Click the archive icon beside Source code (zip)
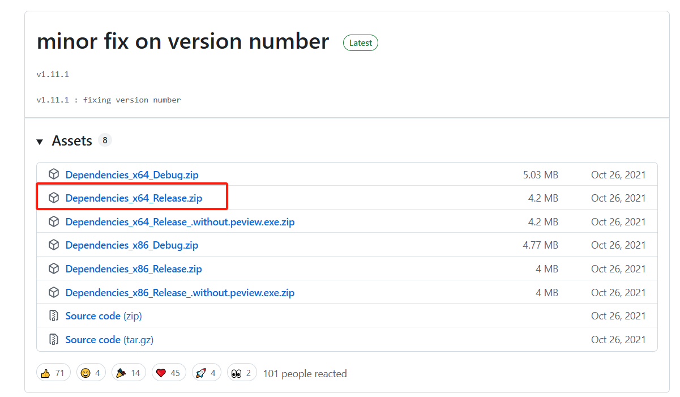This screenshot has height=397, width=680. (x=54, y=315)
